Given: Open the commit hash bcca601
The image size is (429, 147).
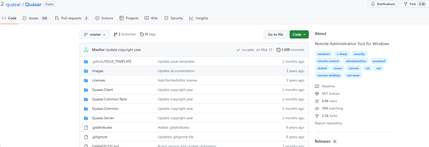Looking at the screenshot, I should (x=248, y=50).
